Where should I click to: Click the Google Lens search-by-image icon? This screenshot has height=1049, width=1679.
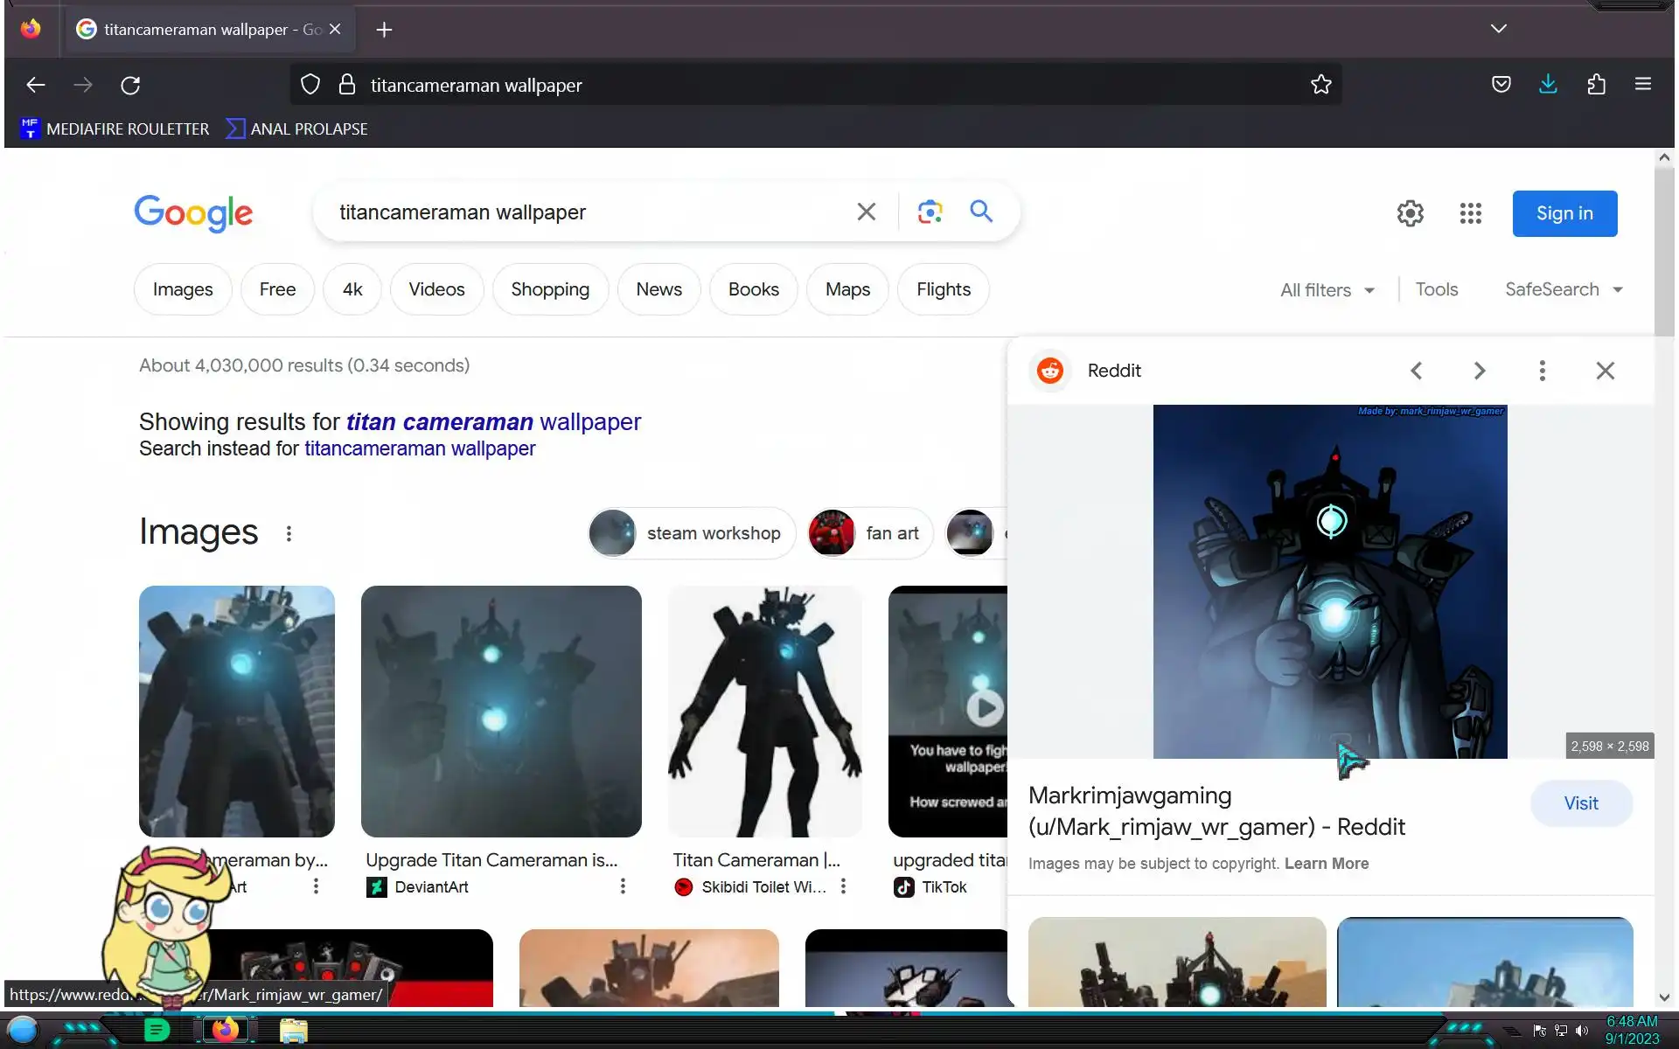(930, 212)
